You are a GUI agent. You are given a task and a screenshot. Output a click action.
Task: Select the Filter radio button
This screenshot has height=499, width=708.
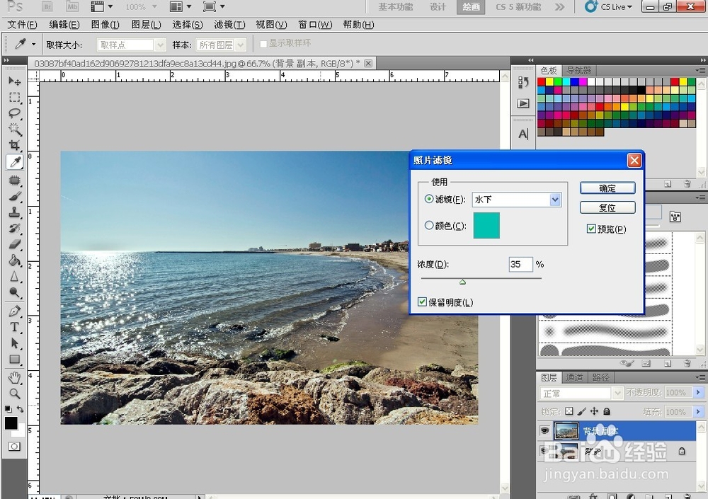click(429, 199)
